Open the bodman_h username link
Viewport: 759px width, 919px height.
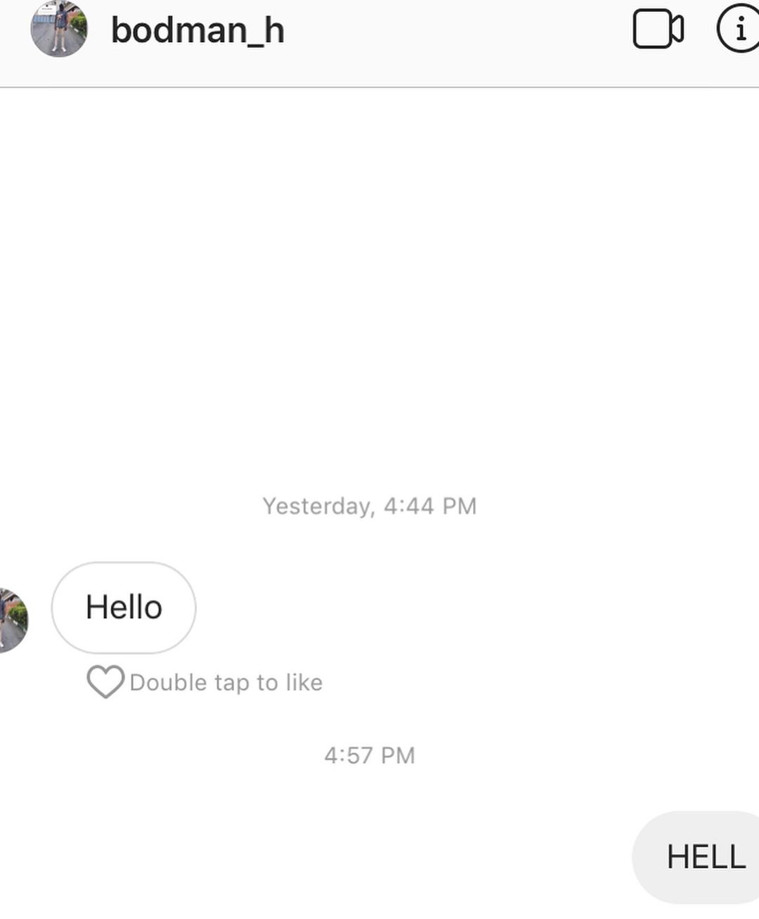click(197, 30)
